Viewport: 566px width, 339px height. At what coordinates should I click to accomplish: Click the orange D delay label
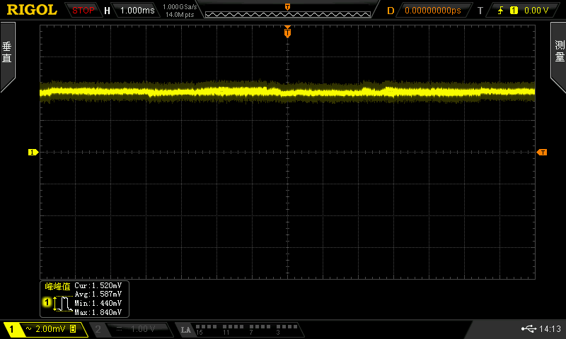[x=391, y=11]
